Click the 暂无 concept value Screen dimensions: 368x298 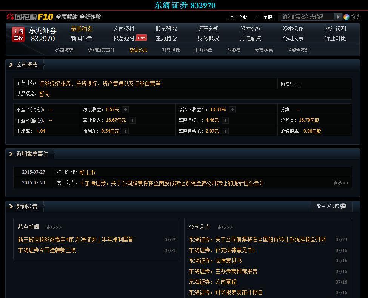[x=45, y=94]
